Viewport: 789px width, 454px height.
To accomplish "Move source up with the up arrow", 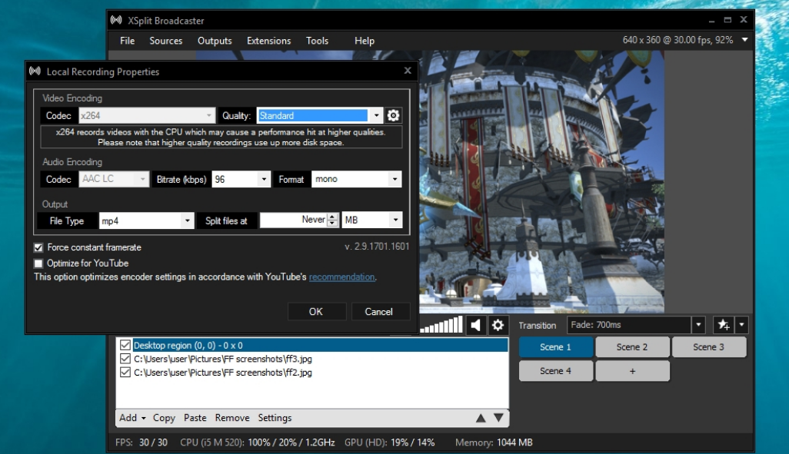I will point(481,418).
